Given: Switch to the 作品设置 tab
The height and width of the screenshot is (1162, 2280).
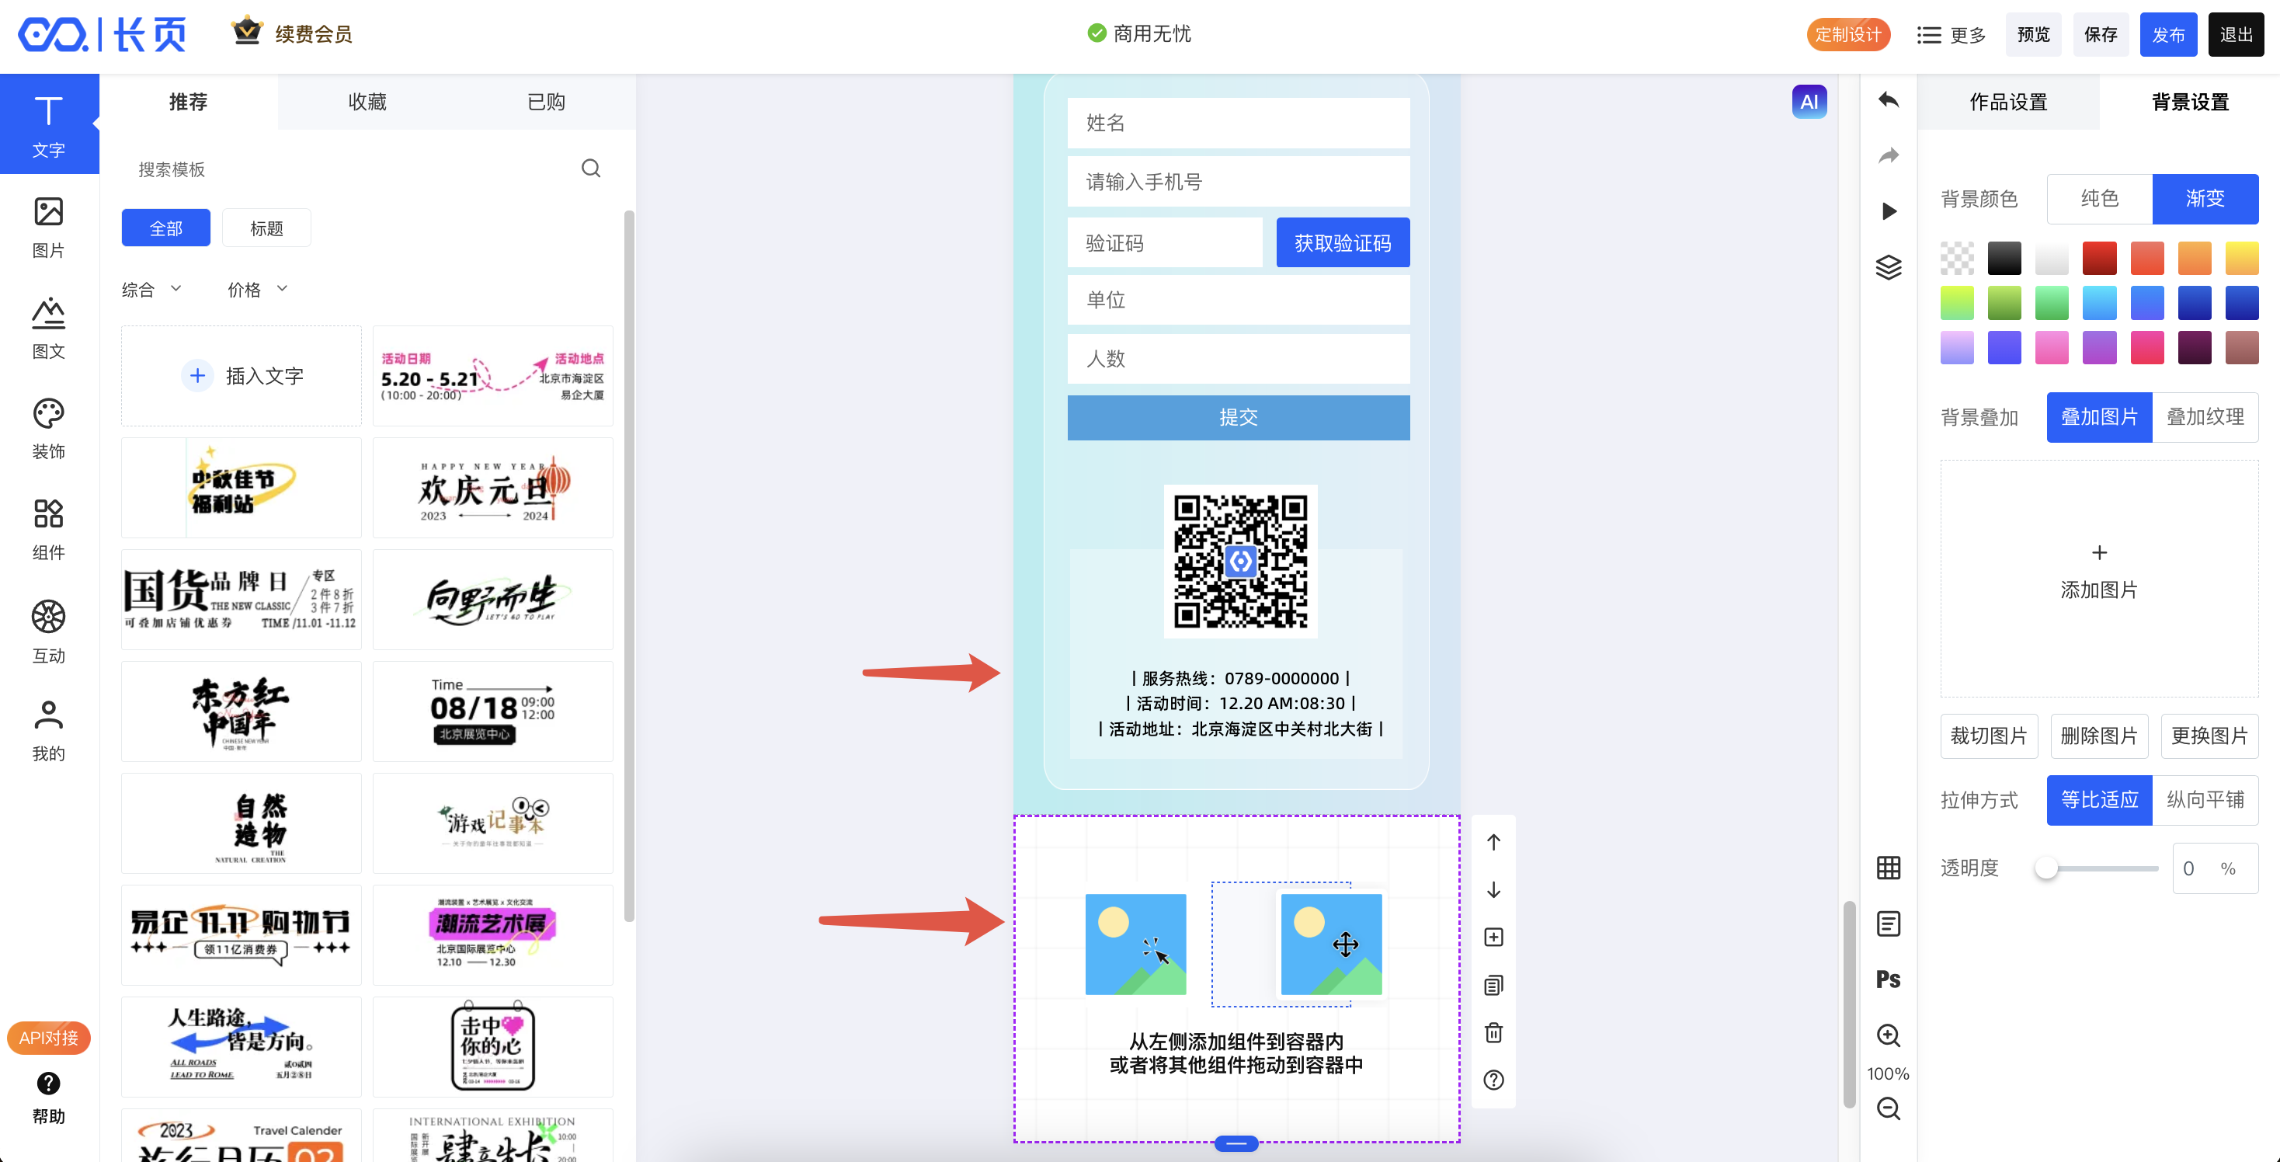Looking at the screenshot, I should [2007, 102].
